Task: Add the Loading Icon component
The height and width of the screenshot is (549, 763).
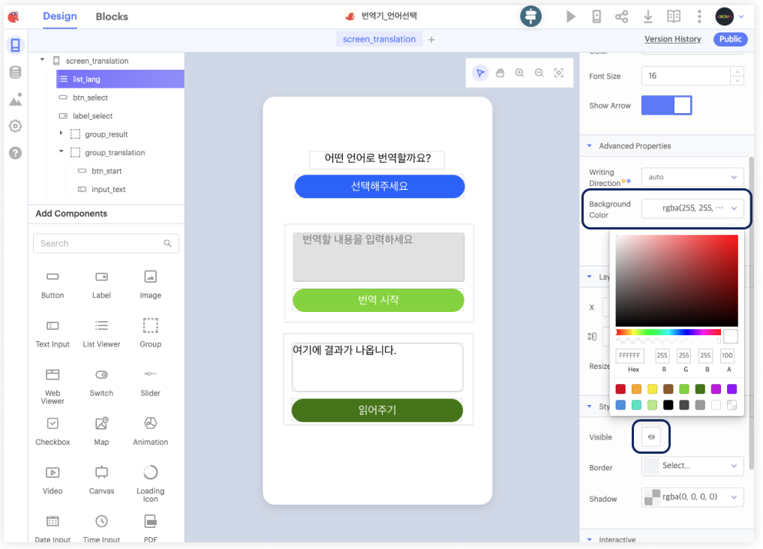Action: (150, 484)
